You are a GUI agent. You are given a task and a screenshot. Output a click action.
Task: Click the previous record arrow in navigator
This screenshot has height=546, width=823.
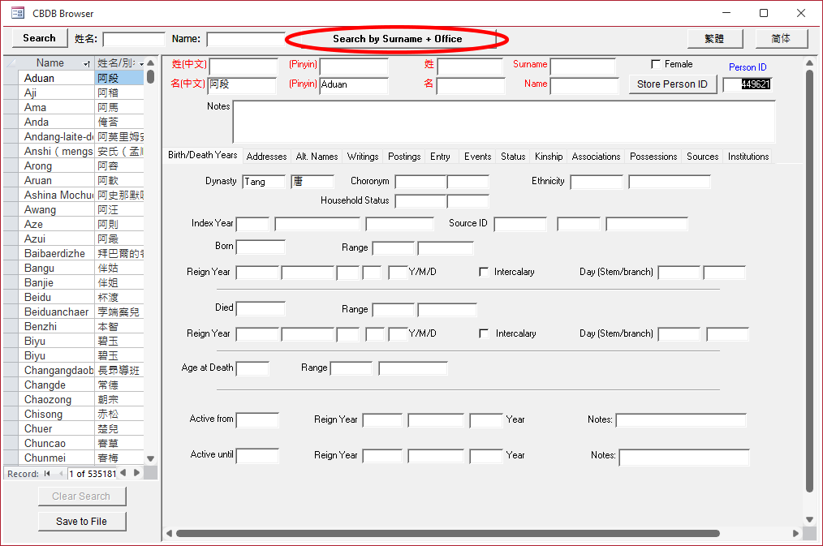point(60,473)
